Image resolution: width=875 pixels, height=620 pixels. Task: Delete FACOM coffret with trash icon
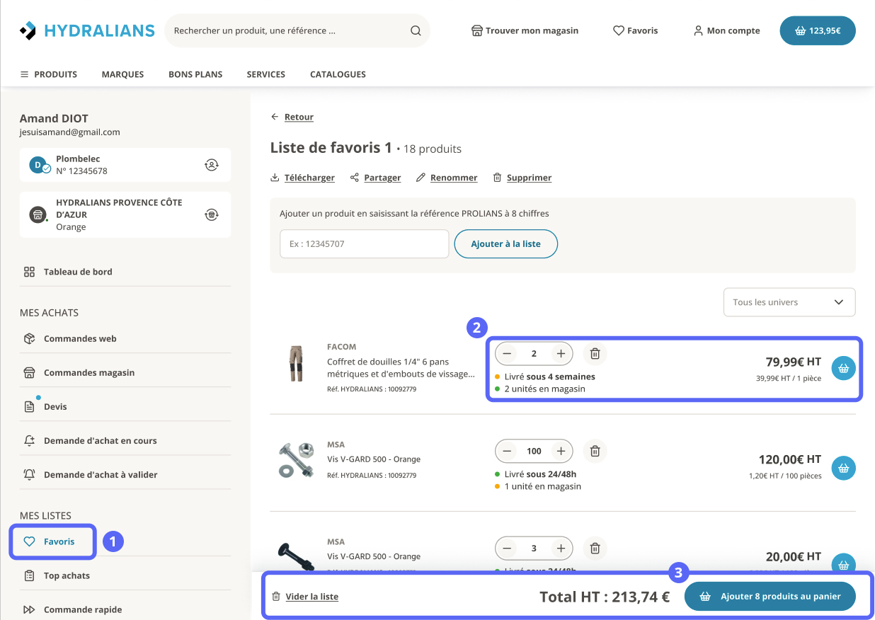tap(595, 354)
